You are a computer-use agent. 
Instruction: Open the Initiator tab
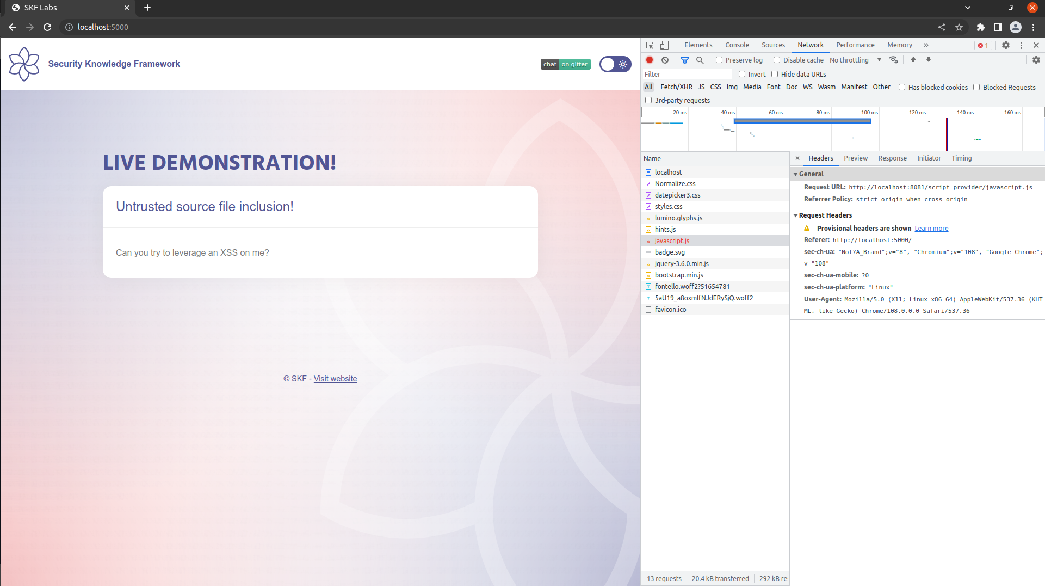pyautogui.click(x=929, y=158)
